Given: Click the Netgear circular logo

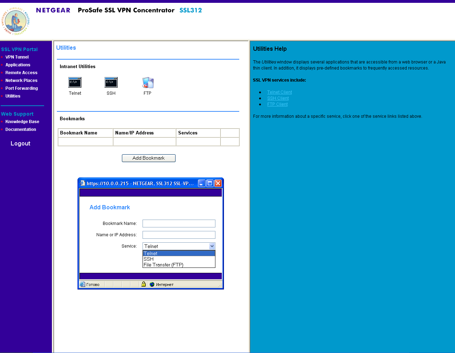Looking at the screenshot, I should click(x=15, y=21).
